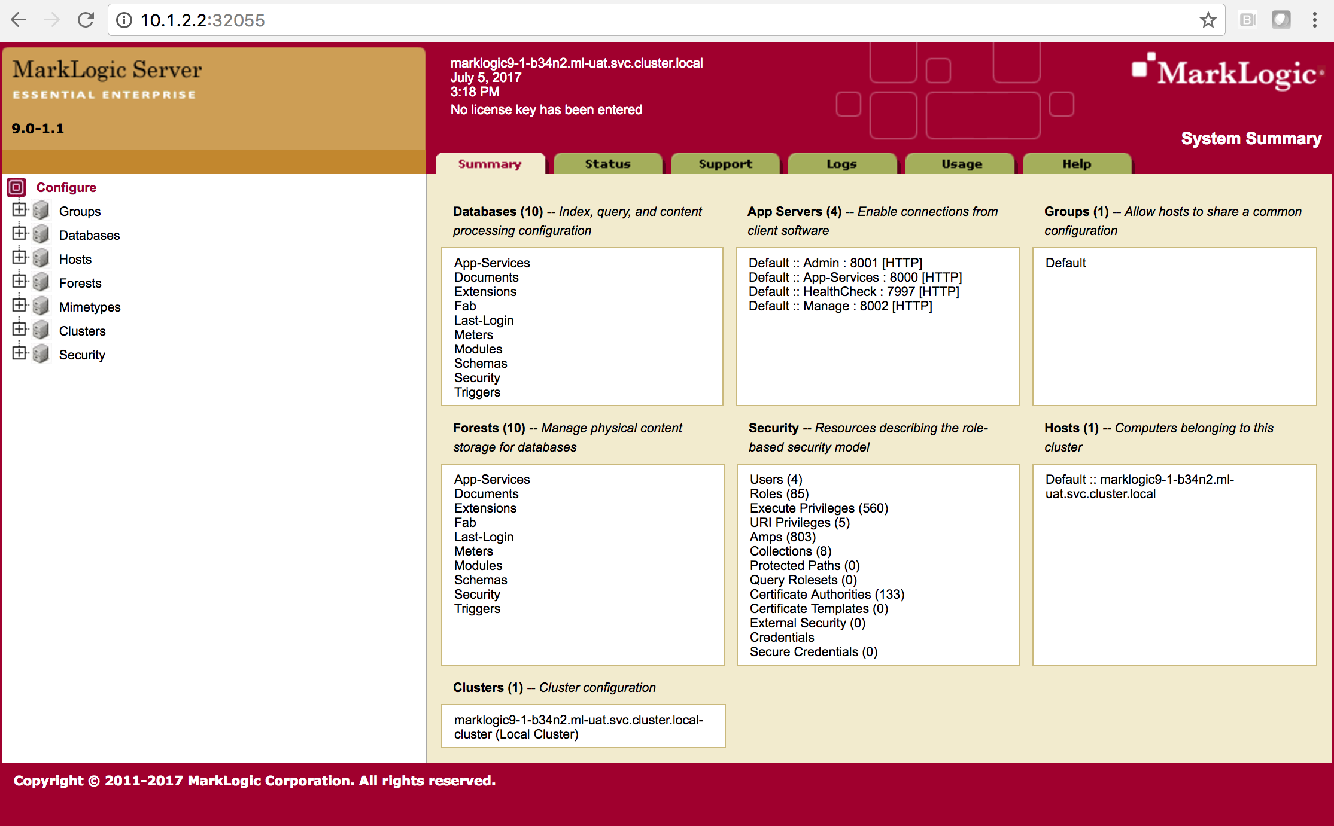Click the Clusters cube icon
The image size is (1334, 826).
41,330
